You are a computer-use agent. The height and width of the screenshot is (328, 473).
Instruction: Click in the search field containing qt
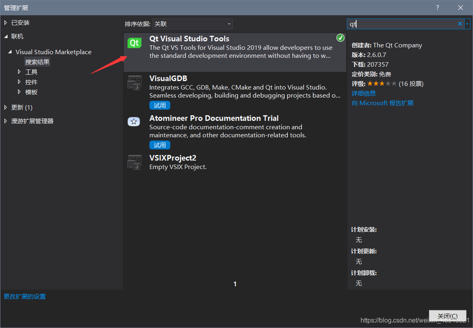coord(402,24)
